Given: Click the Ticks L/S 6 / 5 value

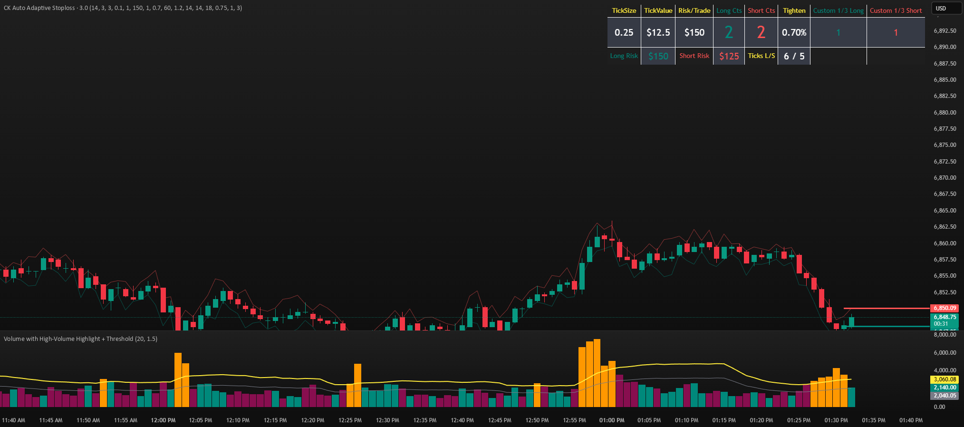Looking at the screenshot, I should click(x=794, y=56).
